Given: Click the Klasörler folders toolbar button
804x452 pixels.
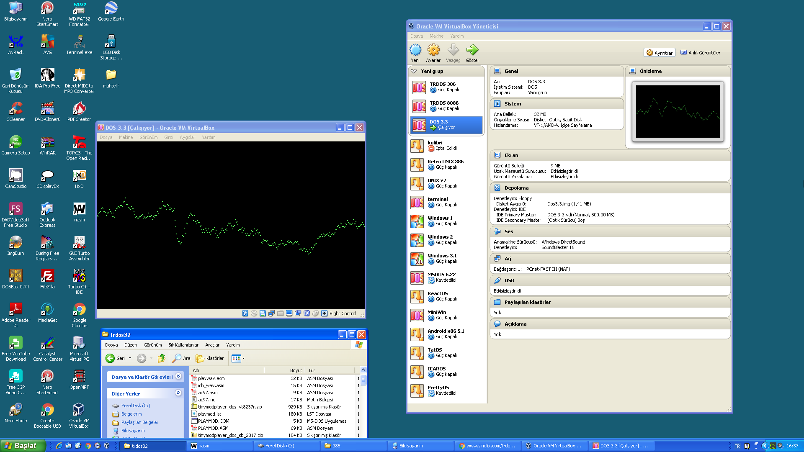Looking at the screenshot, I should click(x=210, y=358).
